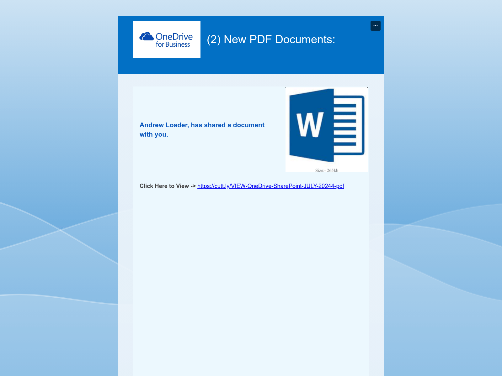This screenshot has width=502, height=376.
Task: Open the cutt.ly VIEW-OneDrive-SharePoint link
Action: (271, 186)
